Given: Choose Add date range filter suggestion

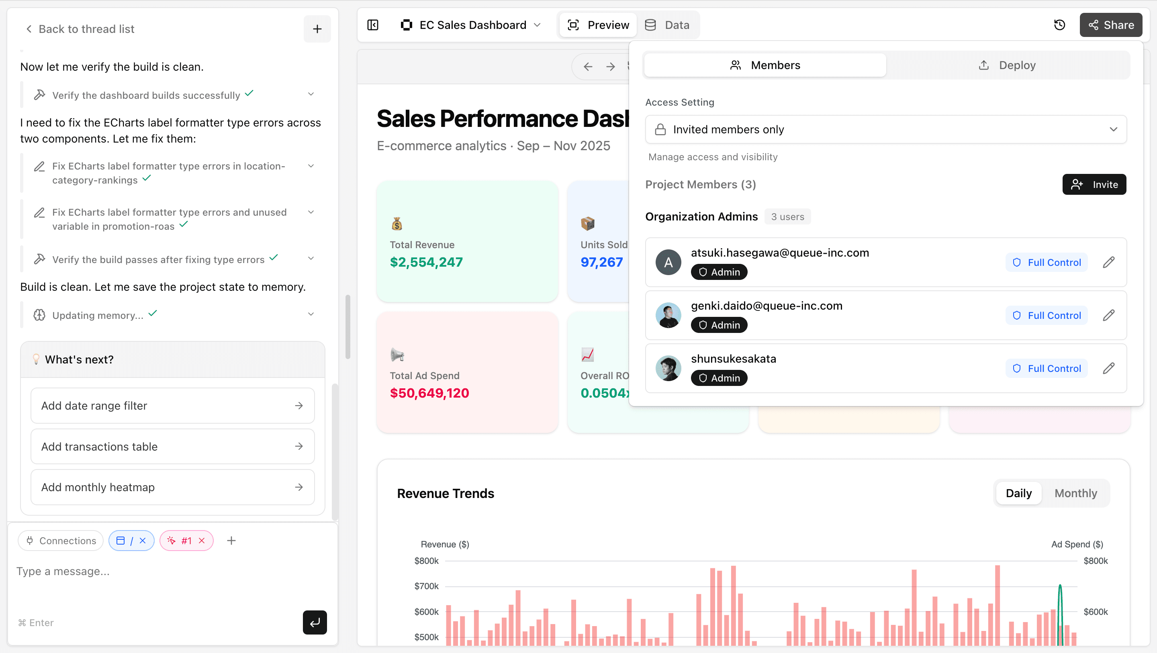Looking at the screenshot, I should tap(172, 406).
